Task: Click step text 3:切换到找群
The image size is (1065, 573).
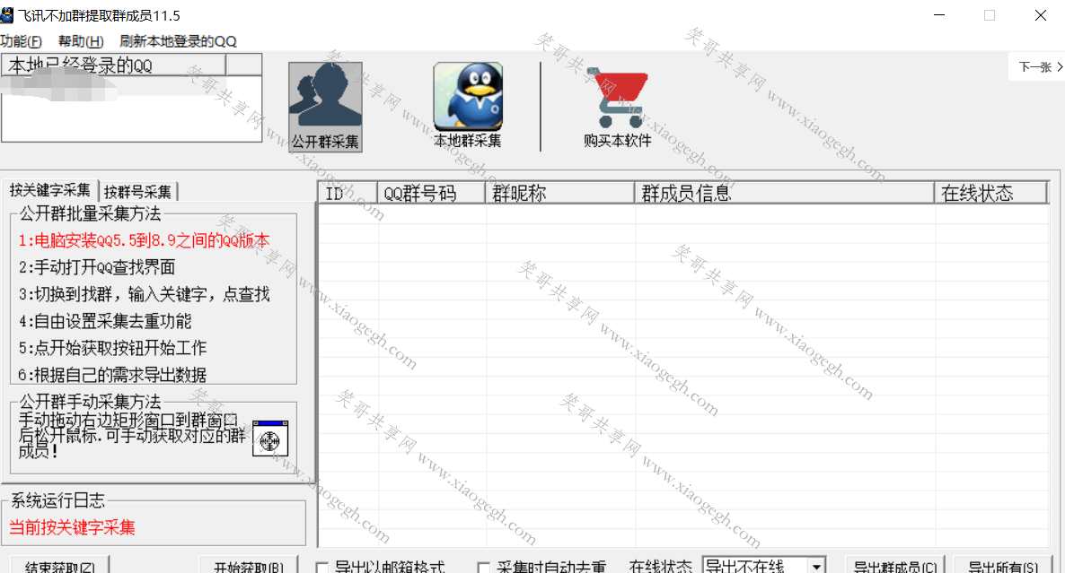Action: tap(144, 294)
